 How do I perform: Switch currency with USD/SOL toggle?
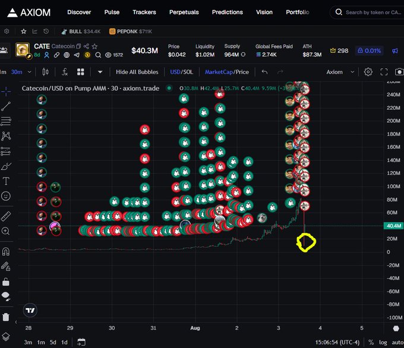tap(181, 72)
